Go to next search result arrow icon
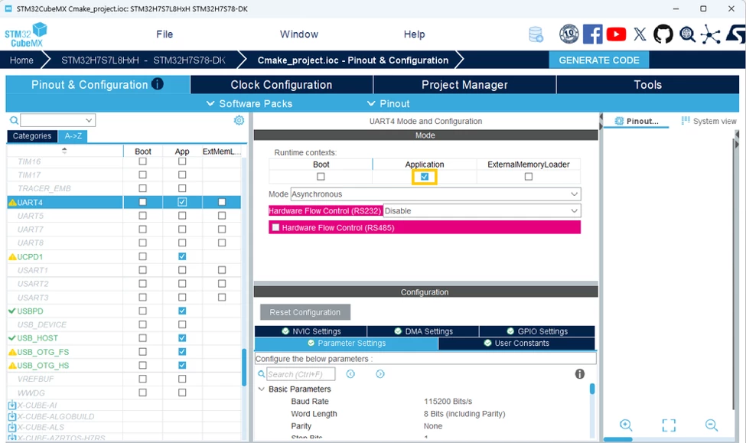 pyautogui.click(x=380, y=374)
